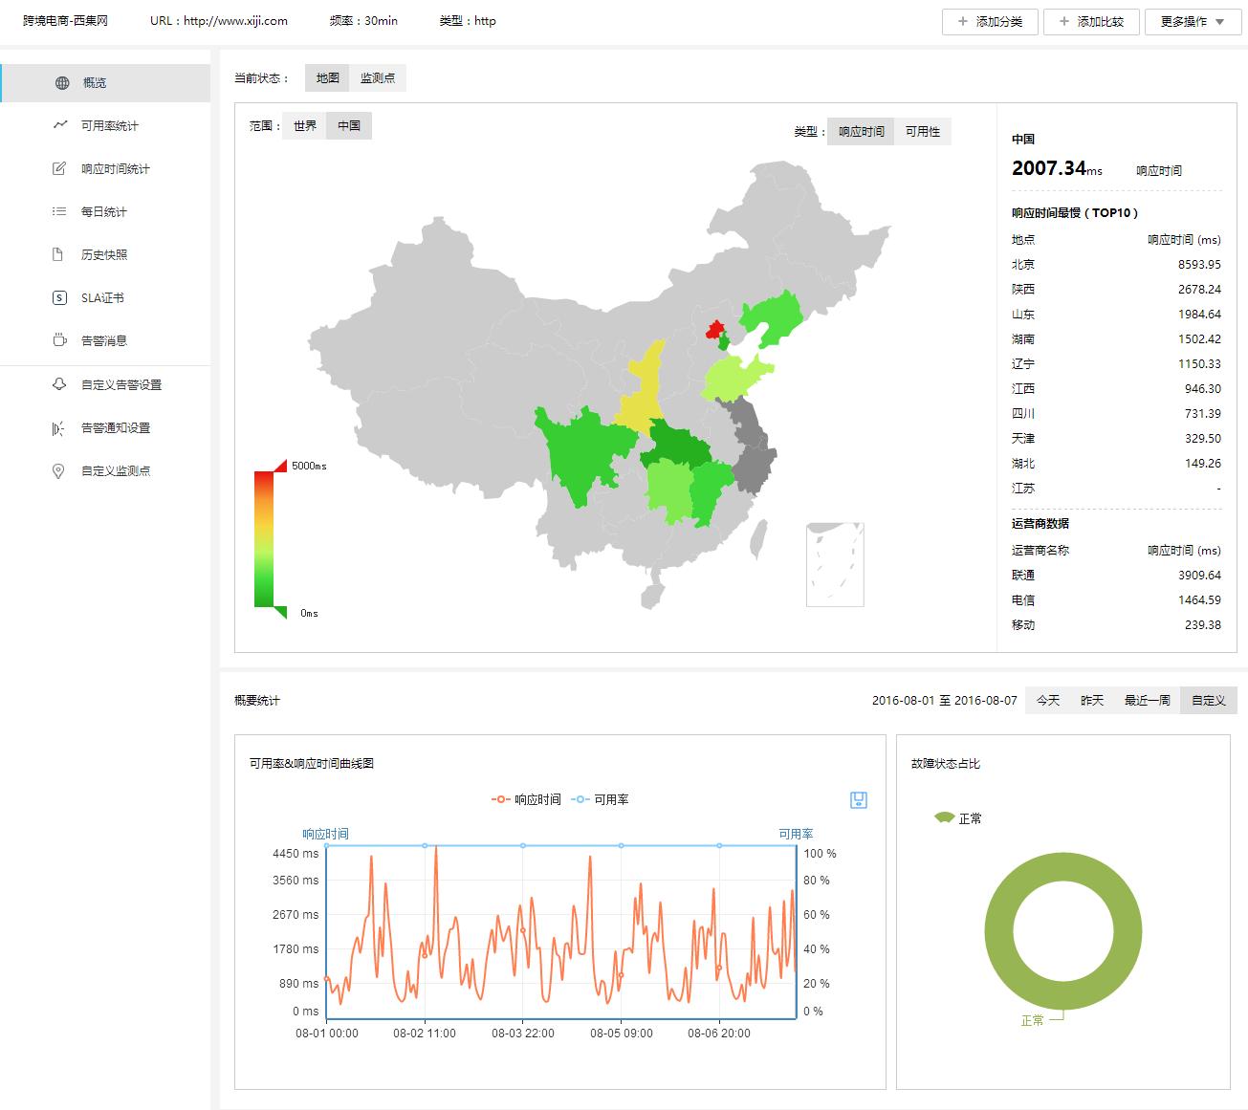Open 可用率统计 via its line-chart icon
This screenshot has width=1248, height=1110.
[x=60, y=125]
